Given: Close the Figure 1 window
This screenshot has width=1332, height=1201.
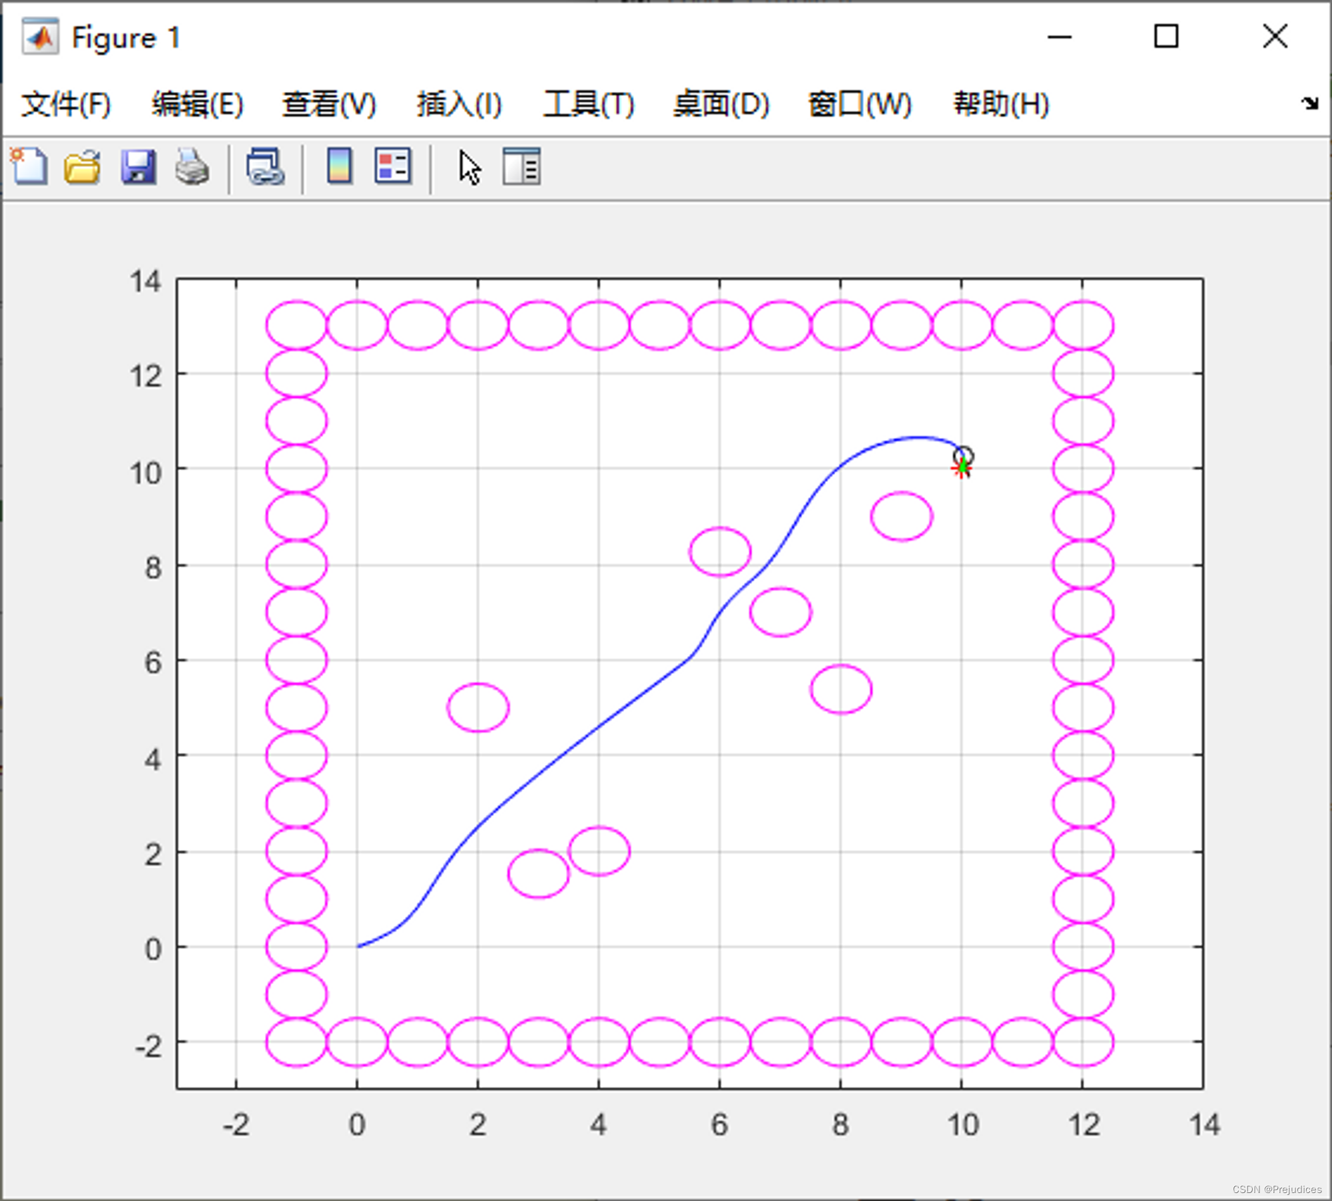Looking at the screenshot, I should coord(1275,36).
